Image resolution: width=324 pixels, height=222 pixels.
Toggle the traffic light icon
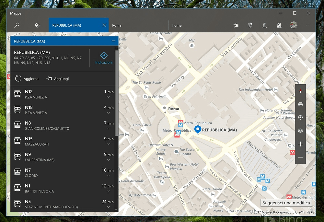tap(250, 25)
